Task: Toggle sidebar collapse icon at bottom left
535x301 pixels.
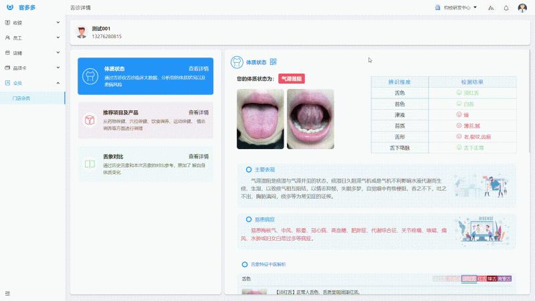Action: click(8, 293)
